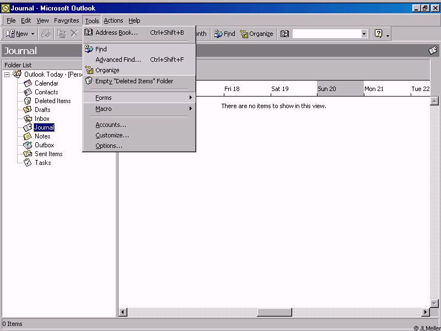Select Contacts label in Folder List
The width and height of the screenshot is (441, 331).
[46, 92]
